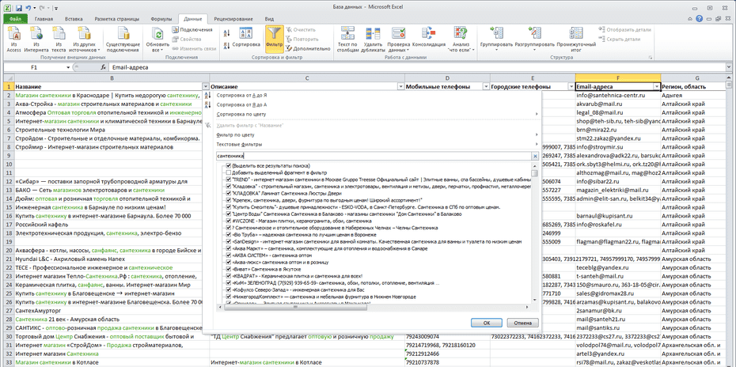Click the vertical scrollbar thumb in filter list
The height and width of the screenshot is (367, 736).
pyautogui.click(x=535, y=173)
